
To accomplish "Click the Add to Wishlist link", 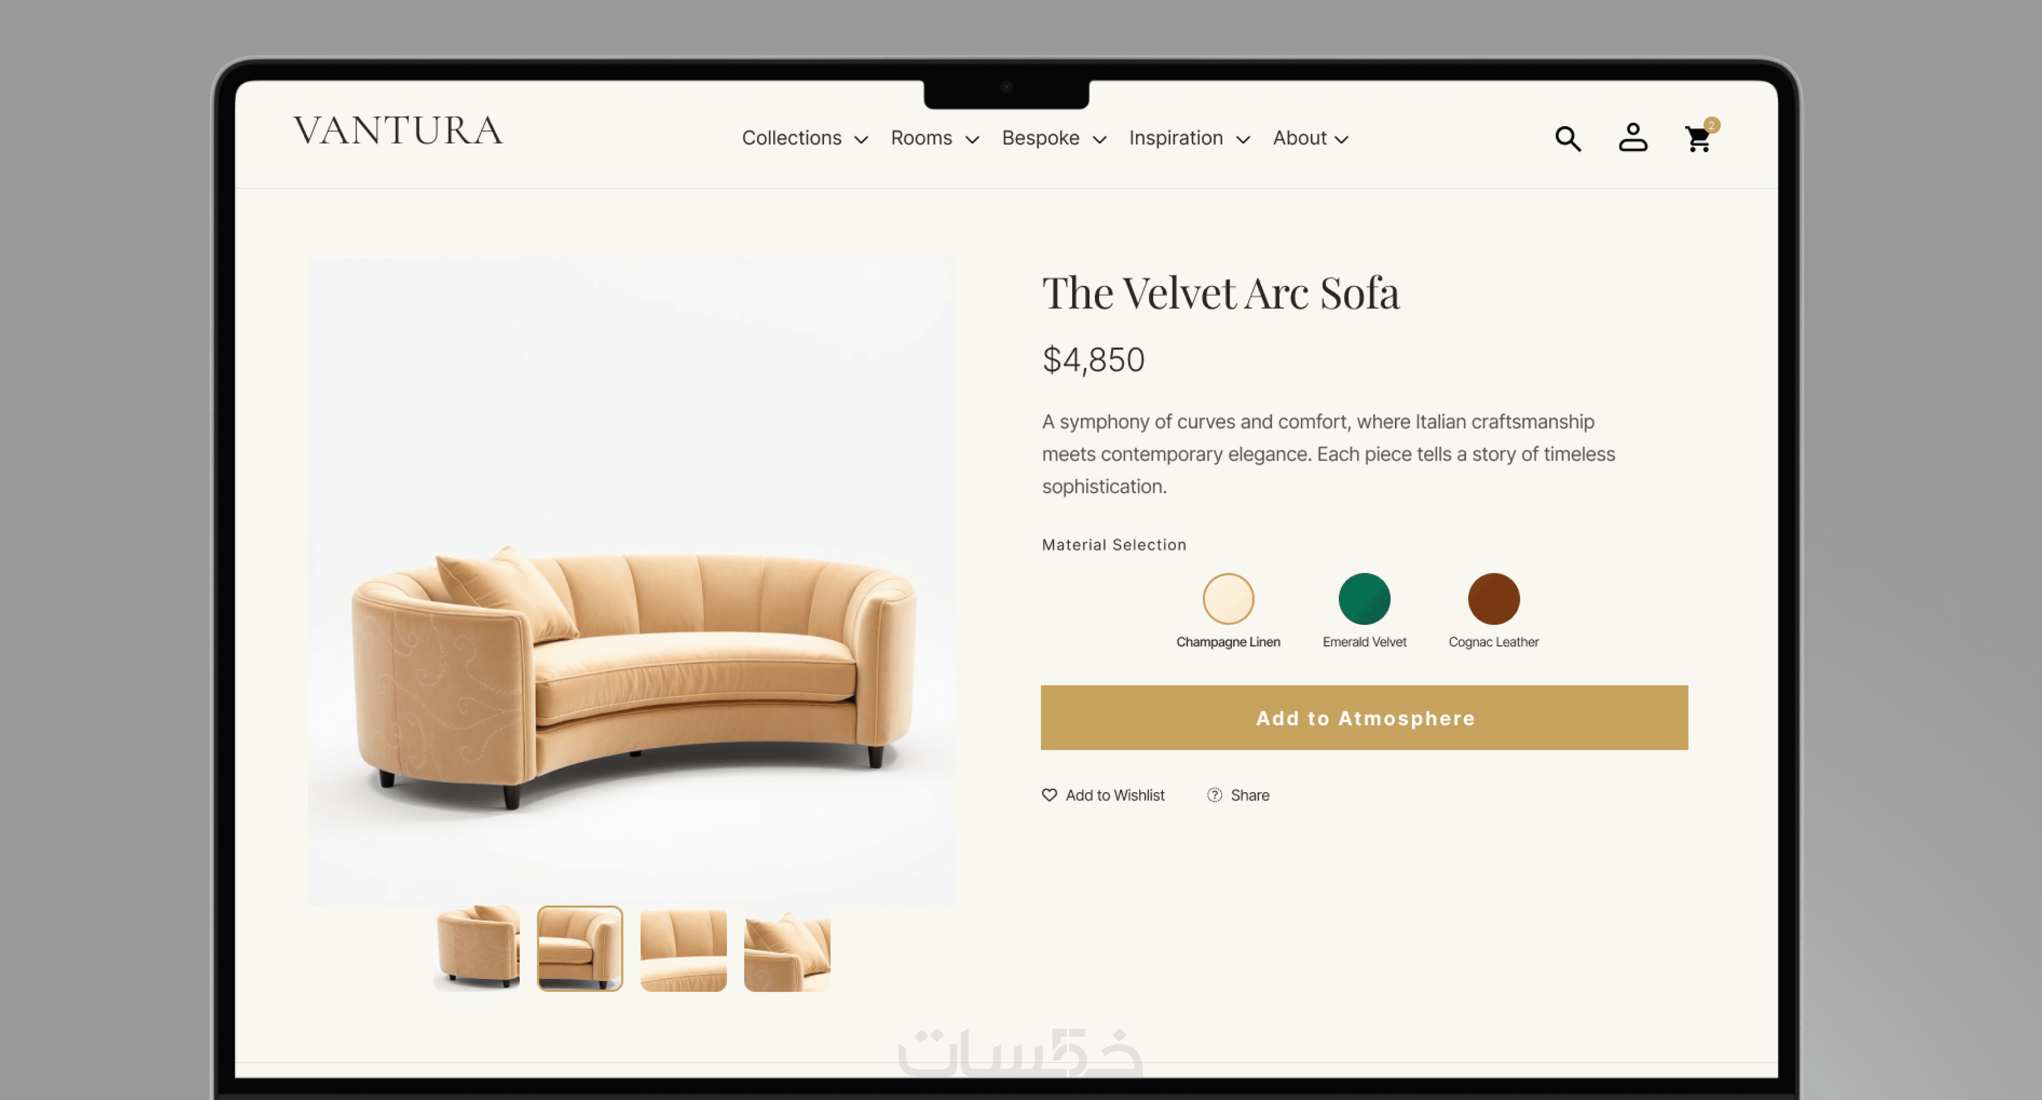I will click(x=1114, y=795).
